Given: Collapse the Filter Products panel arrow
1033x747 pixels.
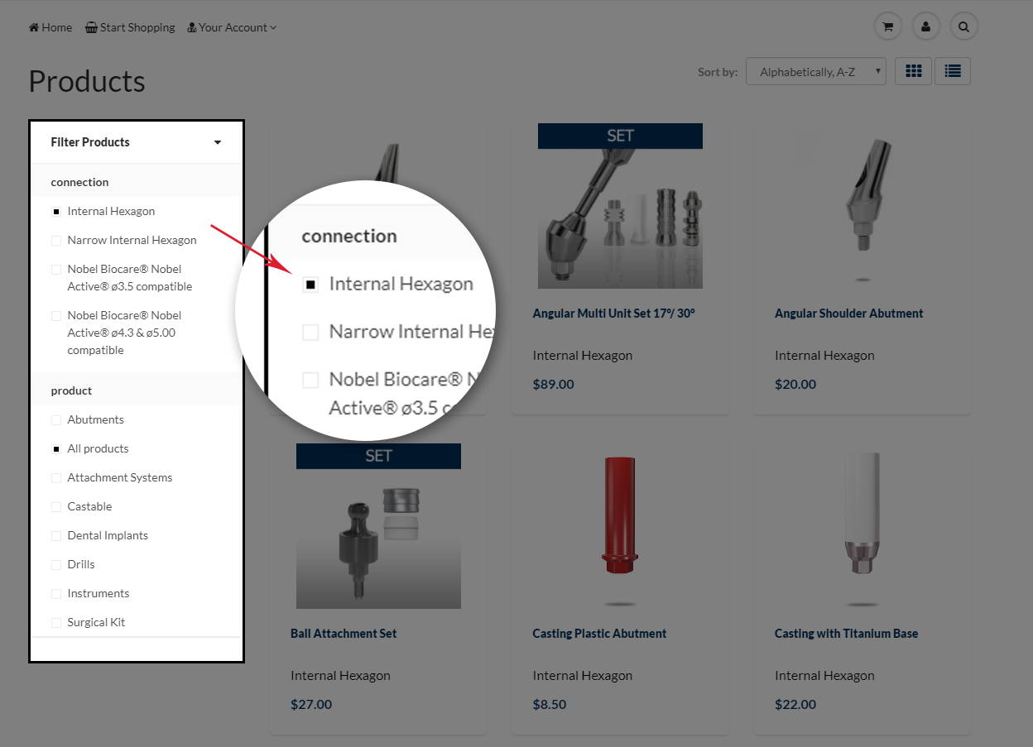Looking at the screenshot, I should point(218,142).
